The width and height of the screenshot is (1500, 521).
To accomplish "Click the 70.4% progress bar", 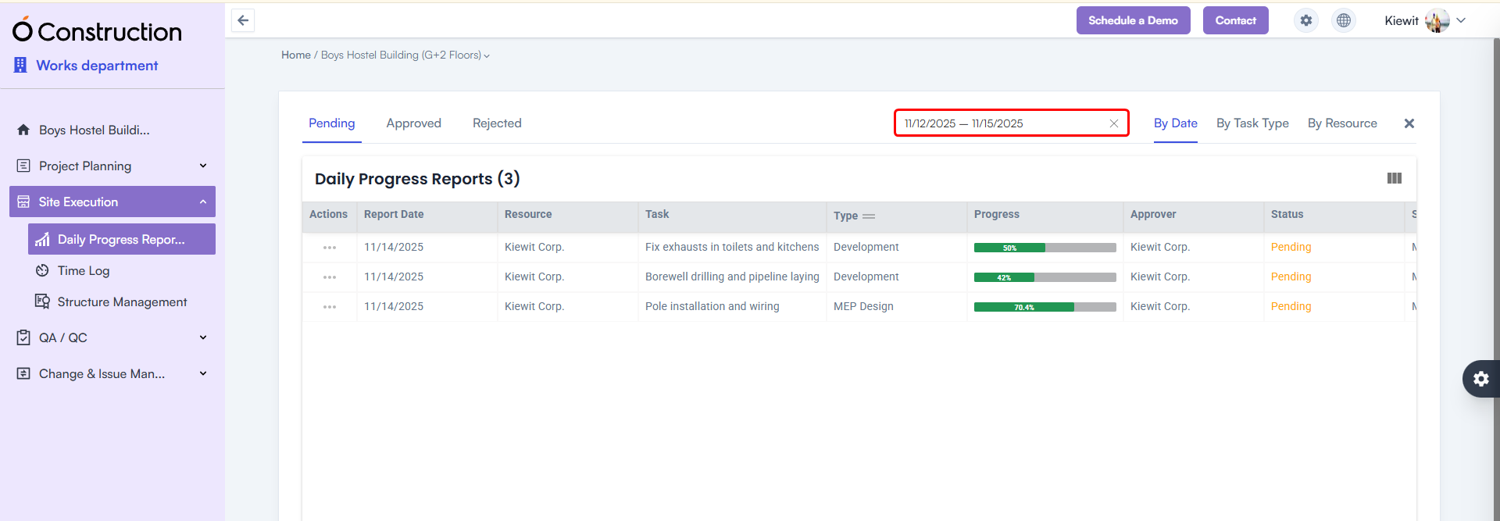I will (1045, 307).
